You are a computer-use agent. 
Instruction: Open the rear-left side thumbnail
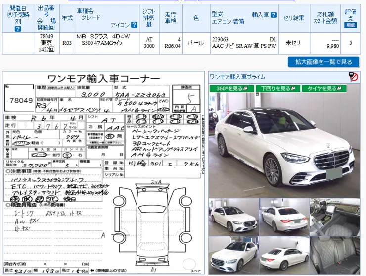284,255
